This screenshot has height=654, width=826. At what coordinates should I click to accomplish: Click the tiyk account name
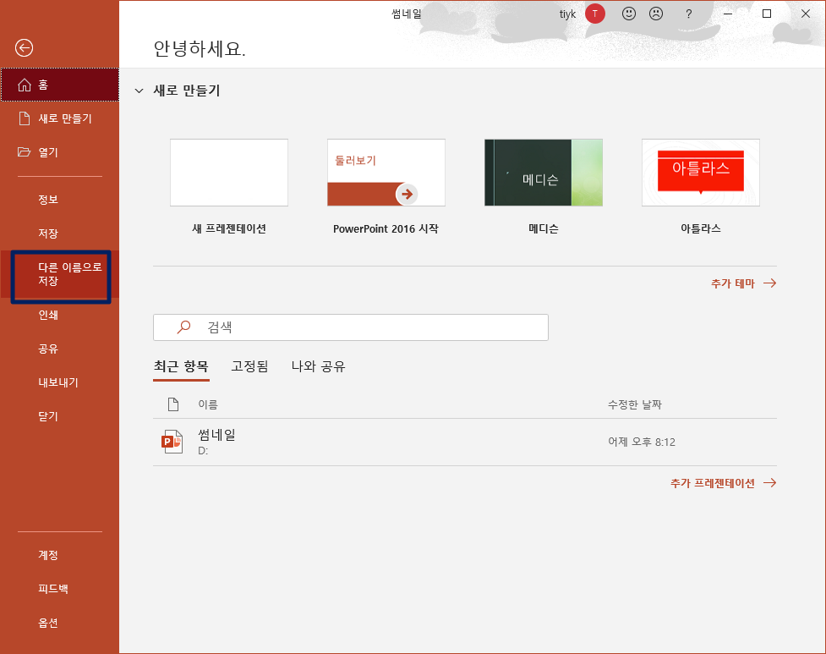[x=567, y=14]
